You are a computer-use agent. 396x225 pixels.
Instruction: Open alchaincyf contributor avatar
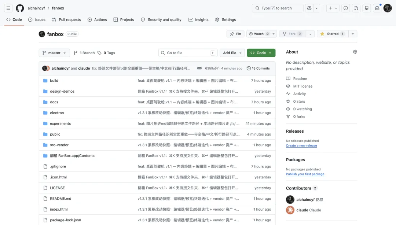290,199
